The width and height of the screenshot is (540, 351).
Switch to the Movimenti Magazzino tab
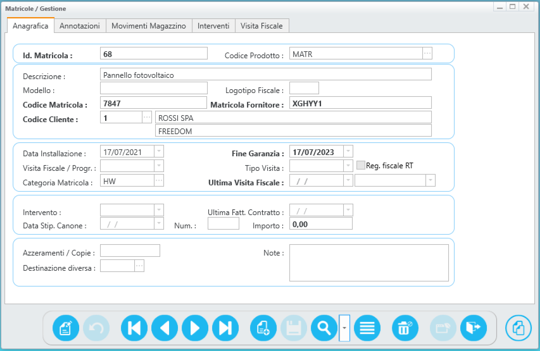tap(149, 26)
